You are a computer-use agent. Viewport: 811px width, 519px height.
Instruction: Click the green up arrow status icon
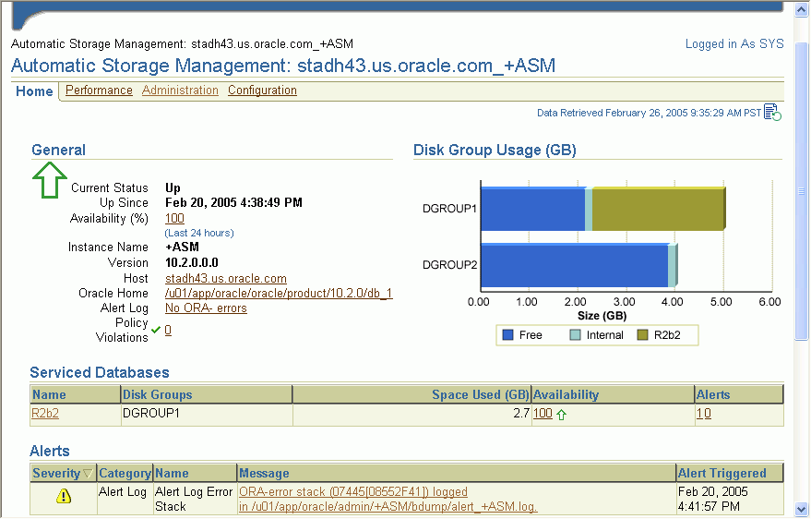pos(50,179)
